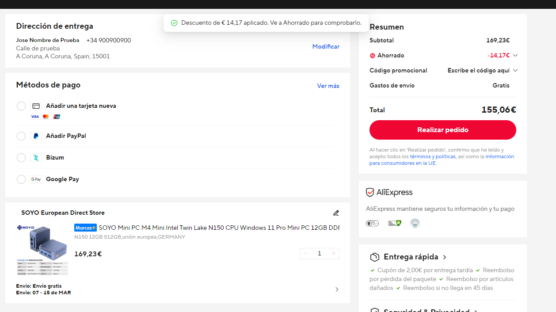556x312 pixels.
Task: Click the package box icon beside Entrega rápida
Action: [375, 257]
